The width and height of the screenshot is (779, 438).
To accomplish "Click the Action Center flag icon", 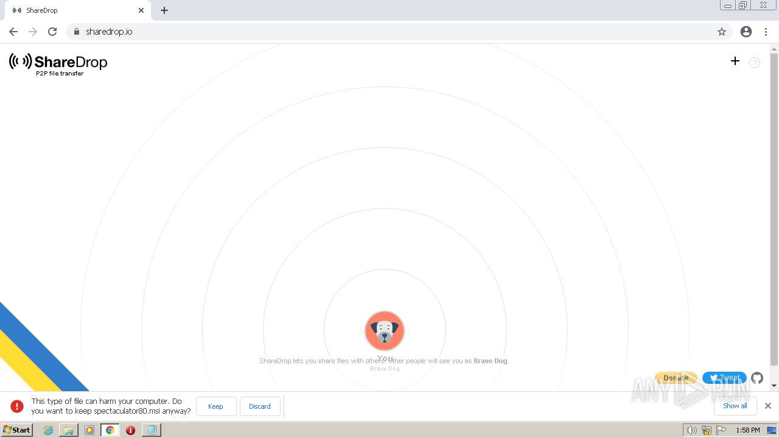I will point(721,430).
